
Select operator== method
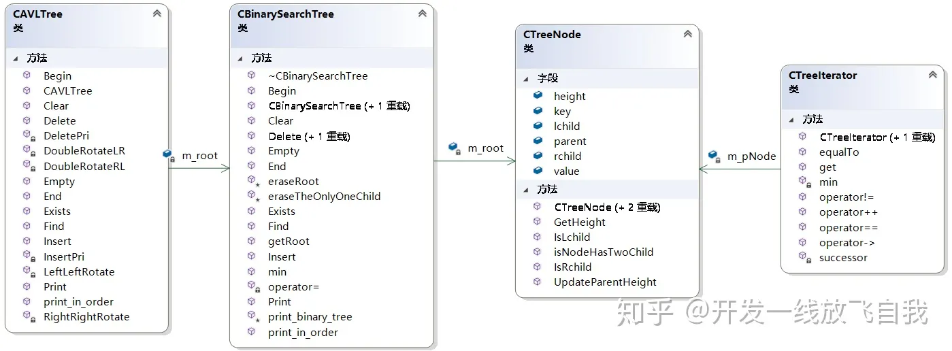point(848,227)
